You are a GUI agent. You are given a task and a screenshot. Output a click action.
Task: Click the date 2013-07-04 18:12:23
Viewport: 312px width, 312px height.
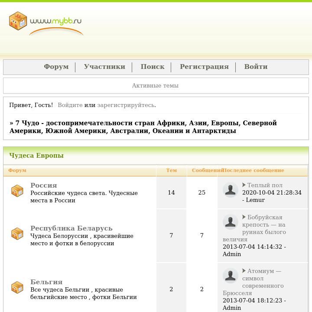point(252,300)
